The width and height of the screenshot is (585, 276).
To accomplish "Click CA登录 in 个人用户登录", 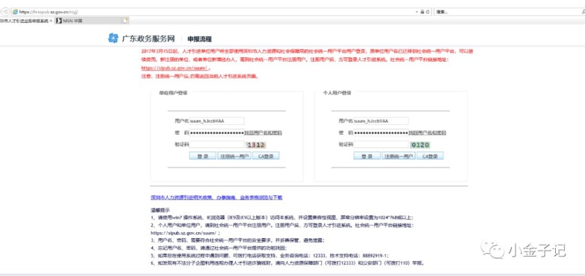I will [430, 156].
